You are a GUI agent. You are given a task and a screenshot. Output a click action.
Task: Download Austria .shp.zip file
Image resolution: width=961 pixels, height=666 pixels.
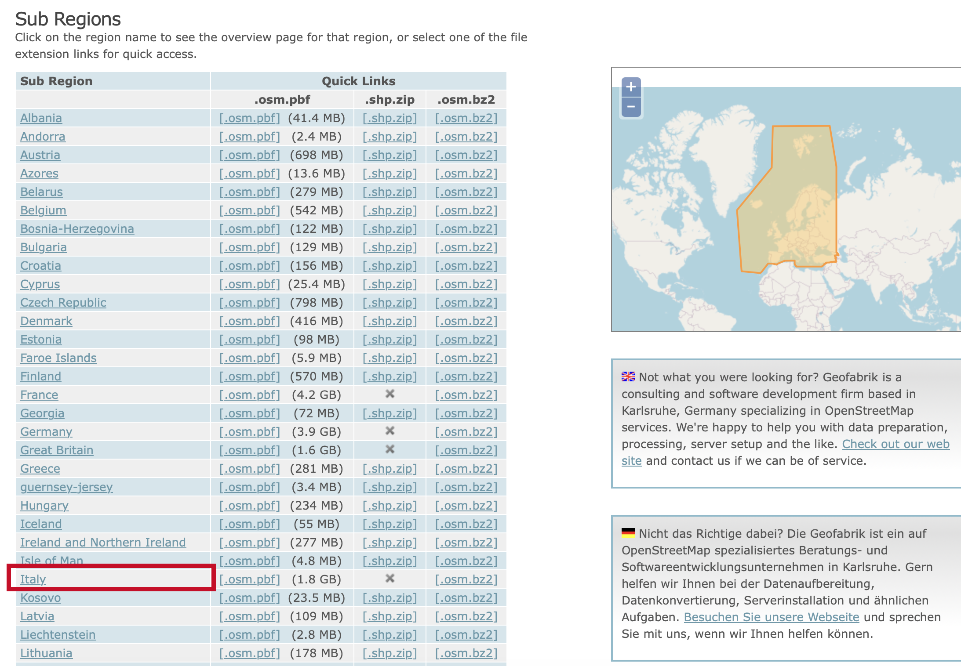(x=389, y=155)
